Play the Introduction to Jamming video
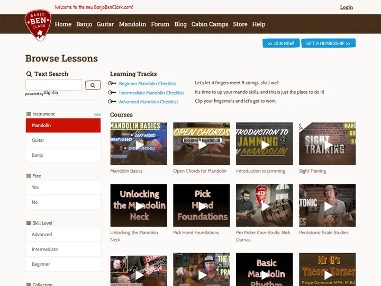381x286 pixels. 265,144
